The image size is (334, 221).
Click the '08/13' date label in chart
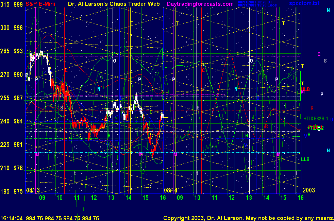click(x=33, y=190)
